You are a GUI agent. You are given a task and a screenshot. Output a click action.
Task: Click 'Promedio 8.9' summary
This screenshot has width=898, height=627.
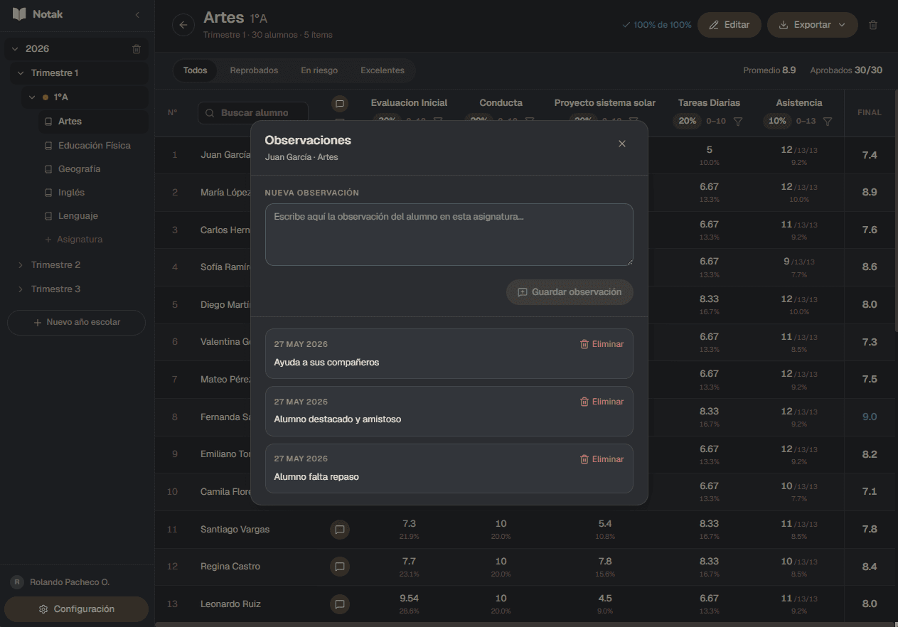coord(769,70)
